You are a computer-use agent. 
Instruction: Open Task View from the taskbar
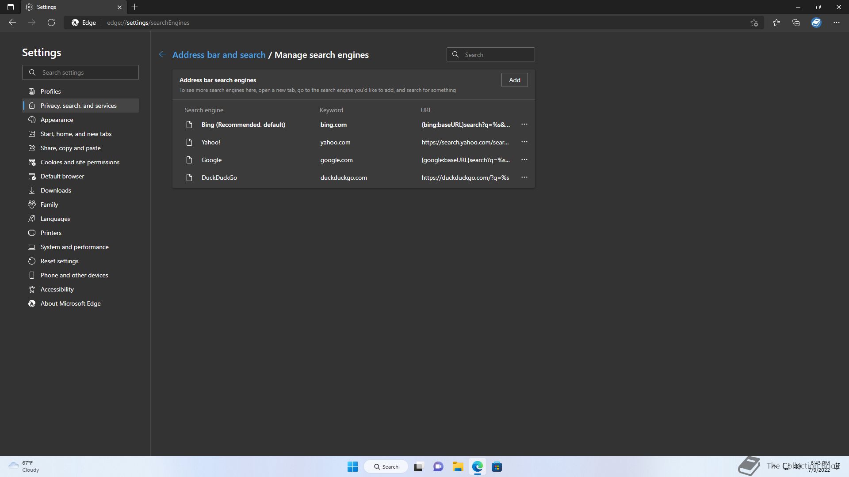[x=418, y=466]
